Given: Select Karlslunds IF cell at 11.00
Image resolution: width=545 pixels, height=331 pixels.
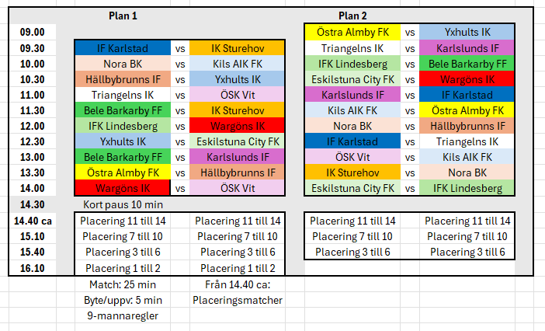Looking at the screenshot, I should click(x=352, y=95).
